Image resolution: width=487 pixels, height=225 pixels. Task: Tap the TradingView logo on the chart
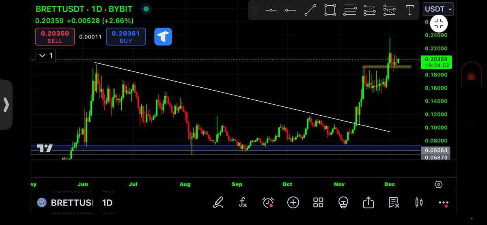tap(45, 148)
